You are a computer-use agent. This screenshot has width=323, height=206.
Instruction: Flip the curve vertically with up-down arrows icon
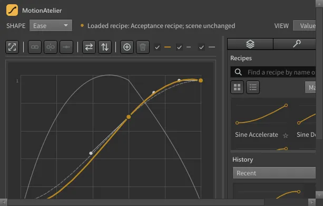[105, 47]
